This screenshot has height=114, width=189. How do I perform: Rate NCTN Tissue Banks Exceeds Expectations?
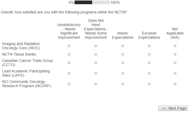click(x=149, y=54)
